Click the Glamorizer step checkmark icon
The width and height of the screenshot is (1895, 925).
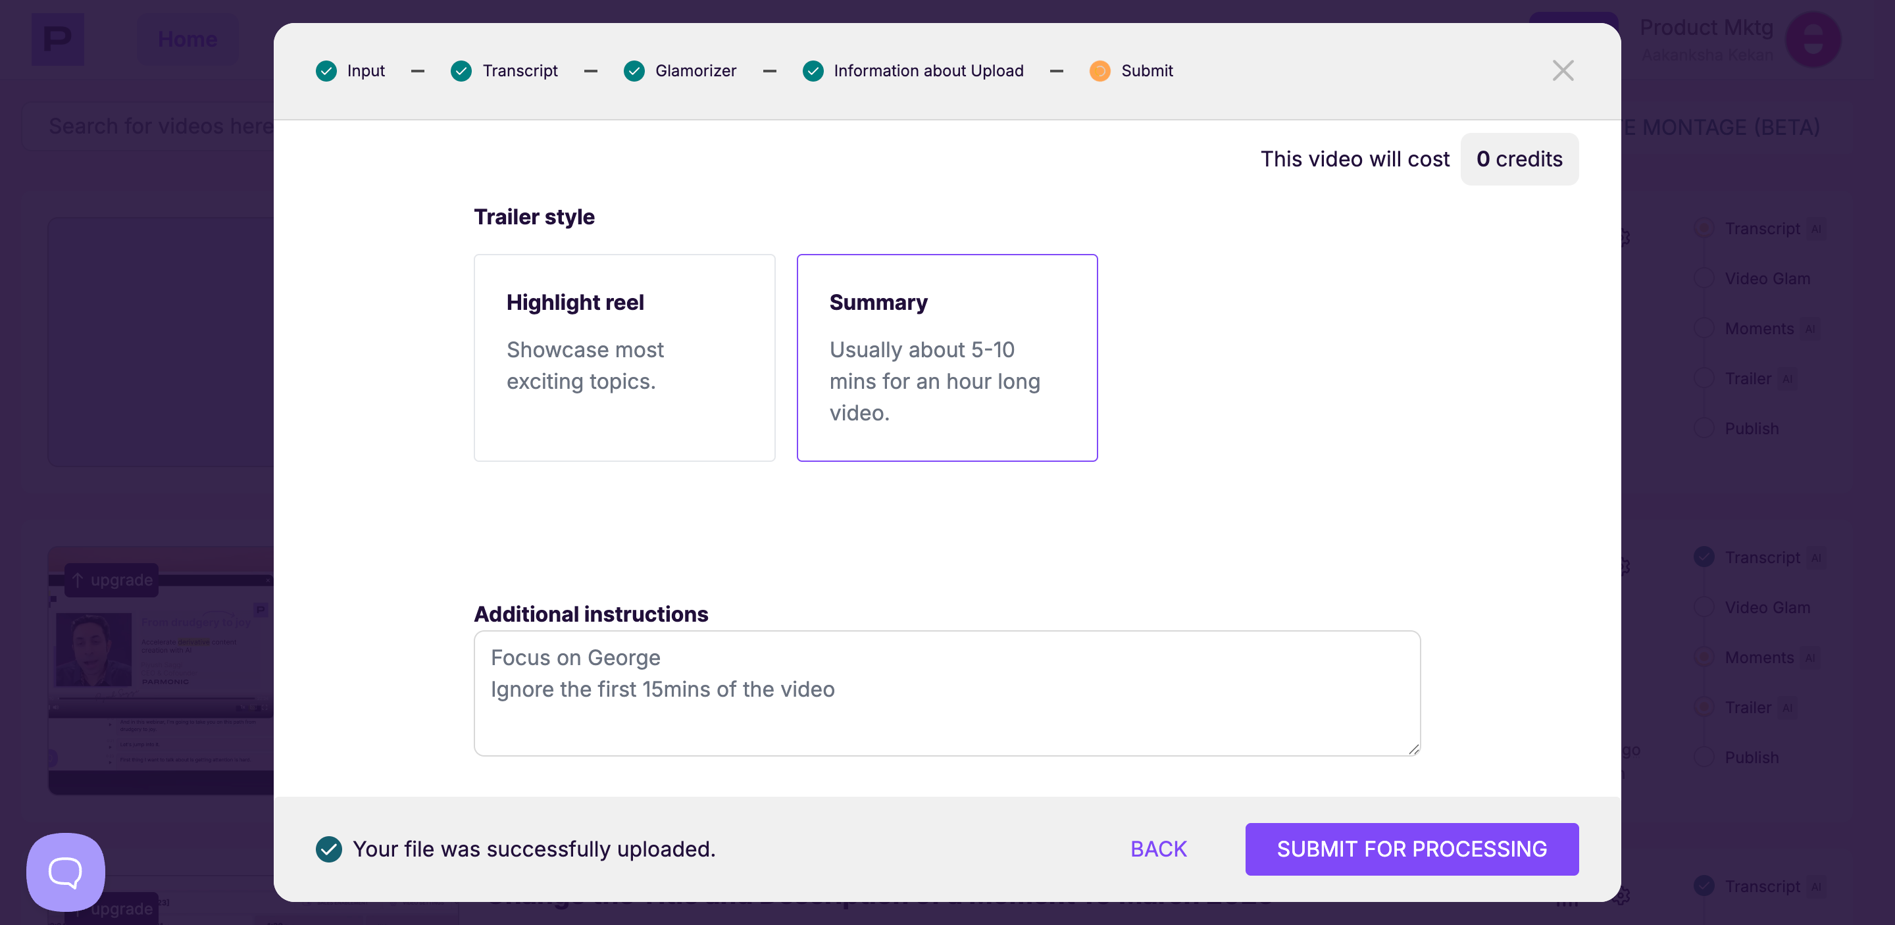(x=634, y=70)
